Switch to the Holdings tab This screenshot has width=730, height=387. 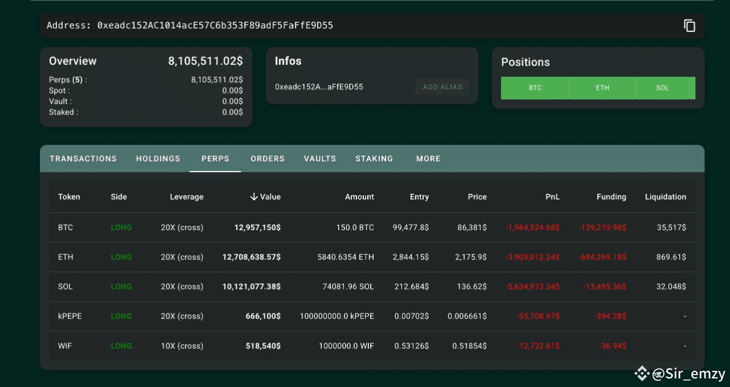(158, 158)
